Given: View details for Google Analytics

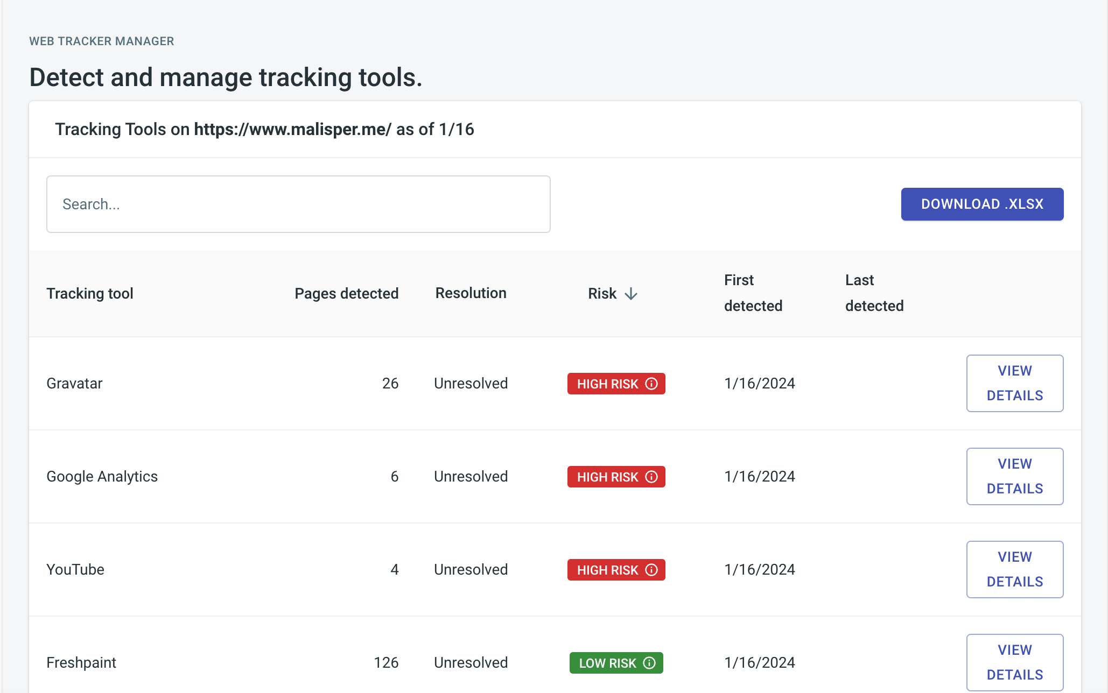Looking at the screenshot, I should [x=1014, y=476].
